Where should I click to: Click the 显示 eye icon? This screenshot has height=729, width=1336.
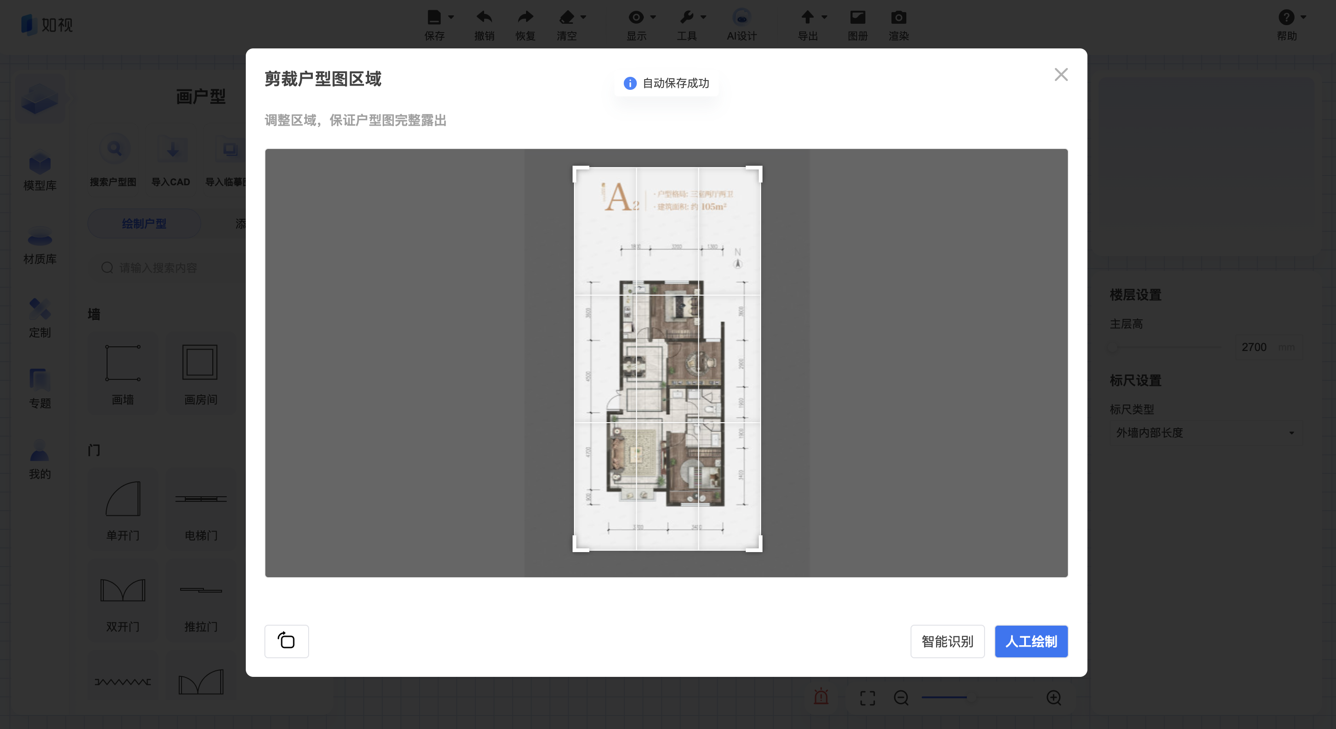point(636,17)
